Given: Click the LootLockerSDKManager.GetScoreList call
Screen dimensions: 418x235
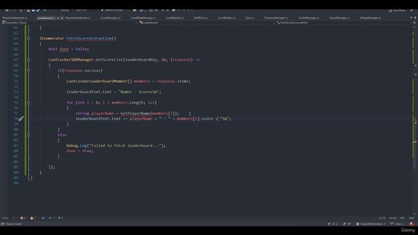Looking at the screenshot, I should 86,59.
